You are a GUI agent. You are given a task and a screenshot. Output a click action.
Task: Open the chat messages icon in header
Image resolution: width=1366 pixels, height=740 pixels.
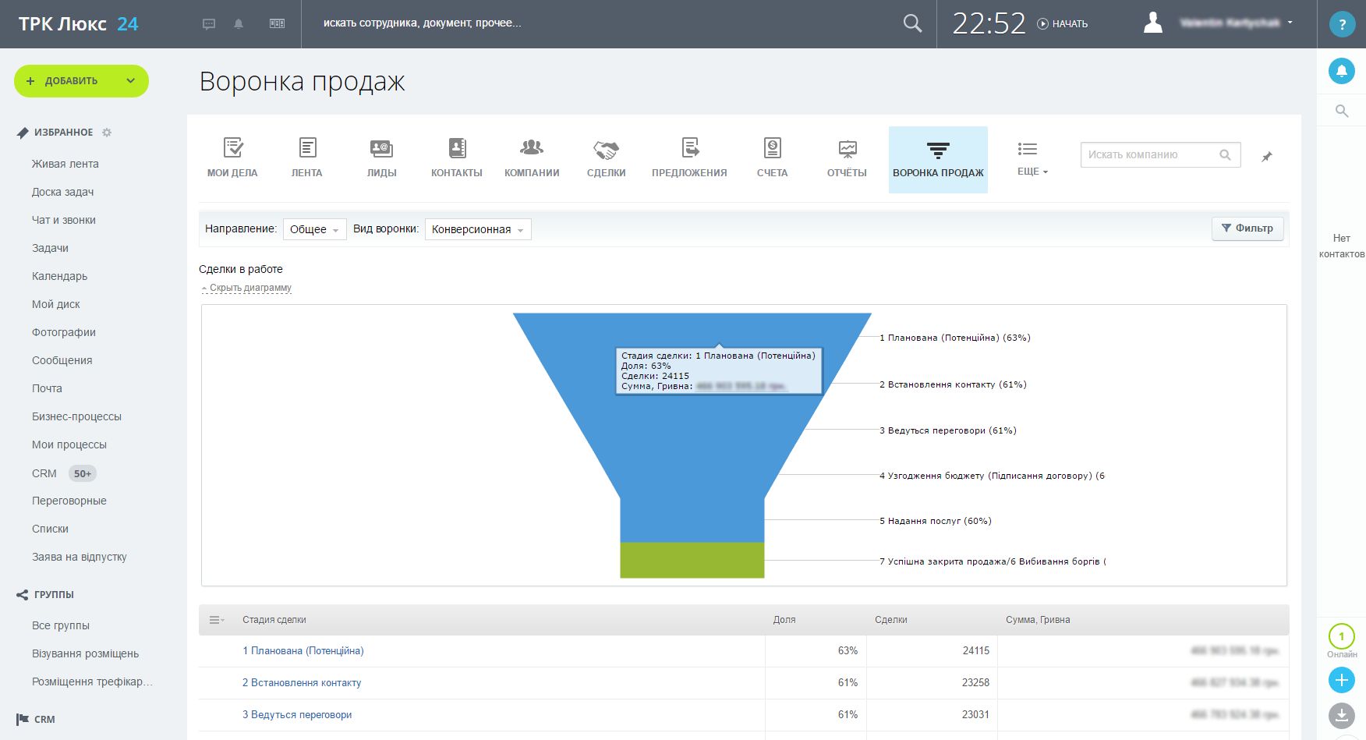pos(209,24)
